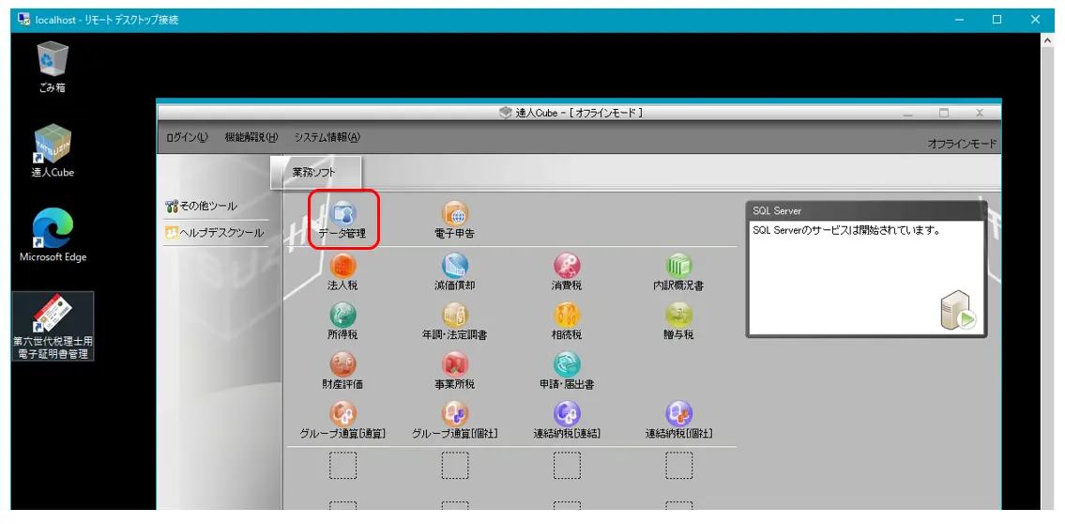Open the 法人税 software icon

click(x=342, y=268)
